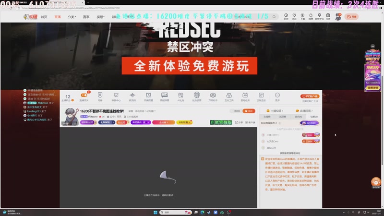Image resolution: width=384 pixels, height=216 pixels.
Task: Collapse the right-side promo widget with minus button
Action: point(372,46)
